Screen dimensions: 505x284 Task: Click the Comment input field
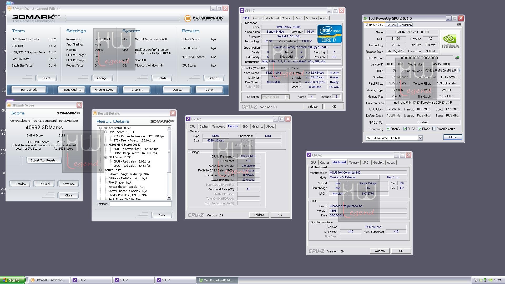coord(141,204)
